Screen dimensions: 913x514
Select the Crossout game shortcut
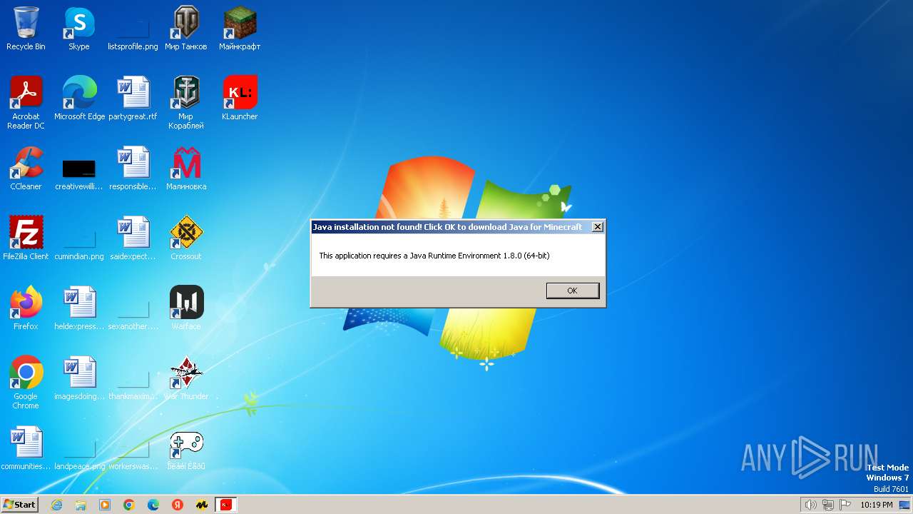186,238
